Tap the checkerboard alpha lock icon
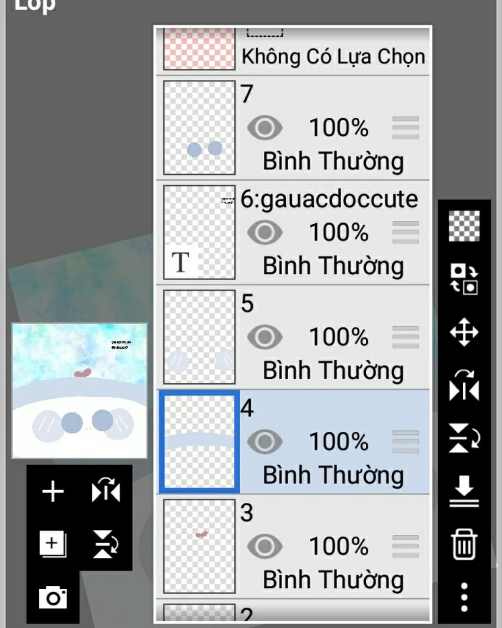 point(464,226)
